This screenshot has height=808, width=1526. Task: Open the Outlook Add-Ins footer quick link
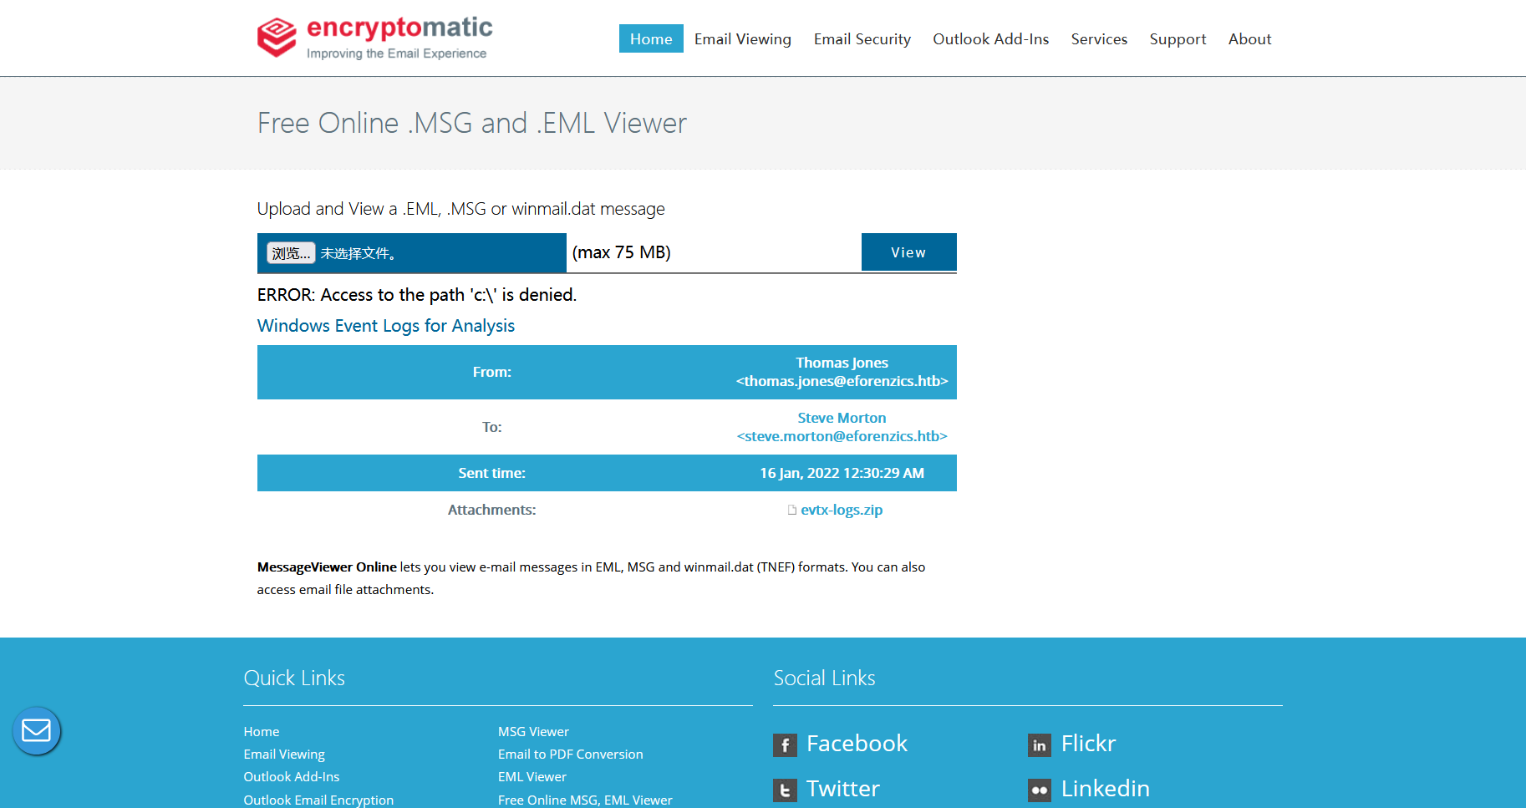coord(292,776)
